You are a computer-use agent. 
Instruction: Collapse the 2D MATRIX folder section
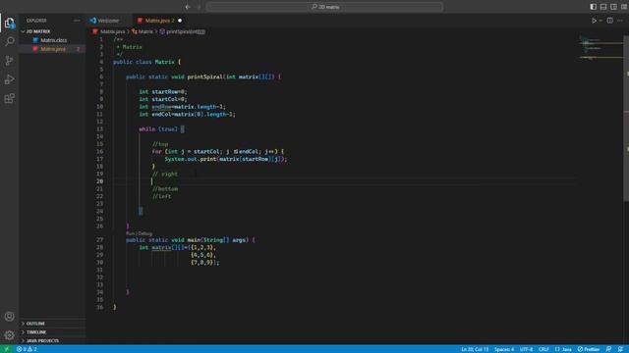(52, 31)
